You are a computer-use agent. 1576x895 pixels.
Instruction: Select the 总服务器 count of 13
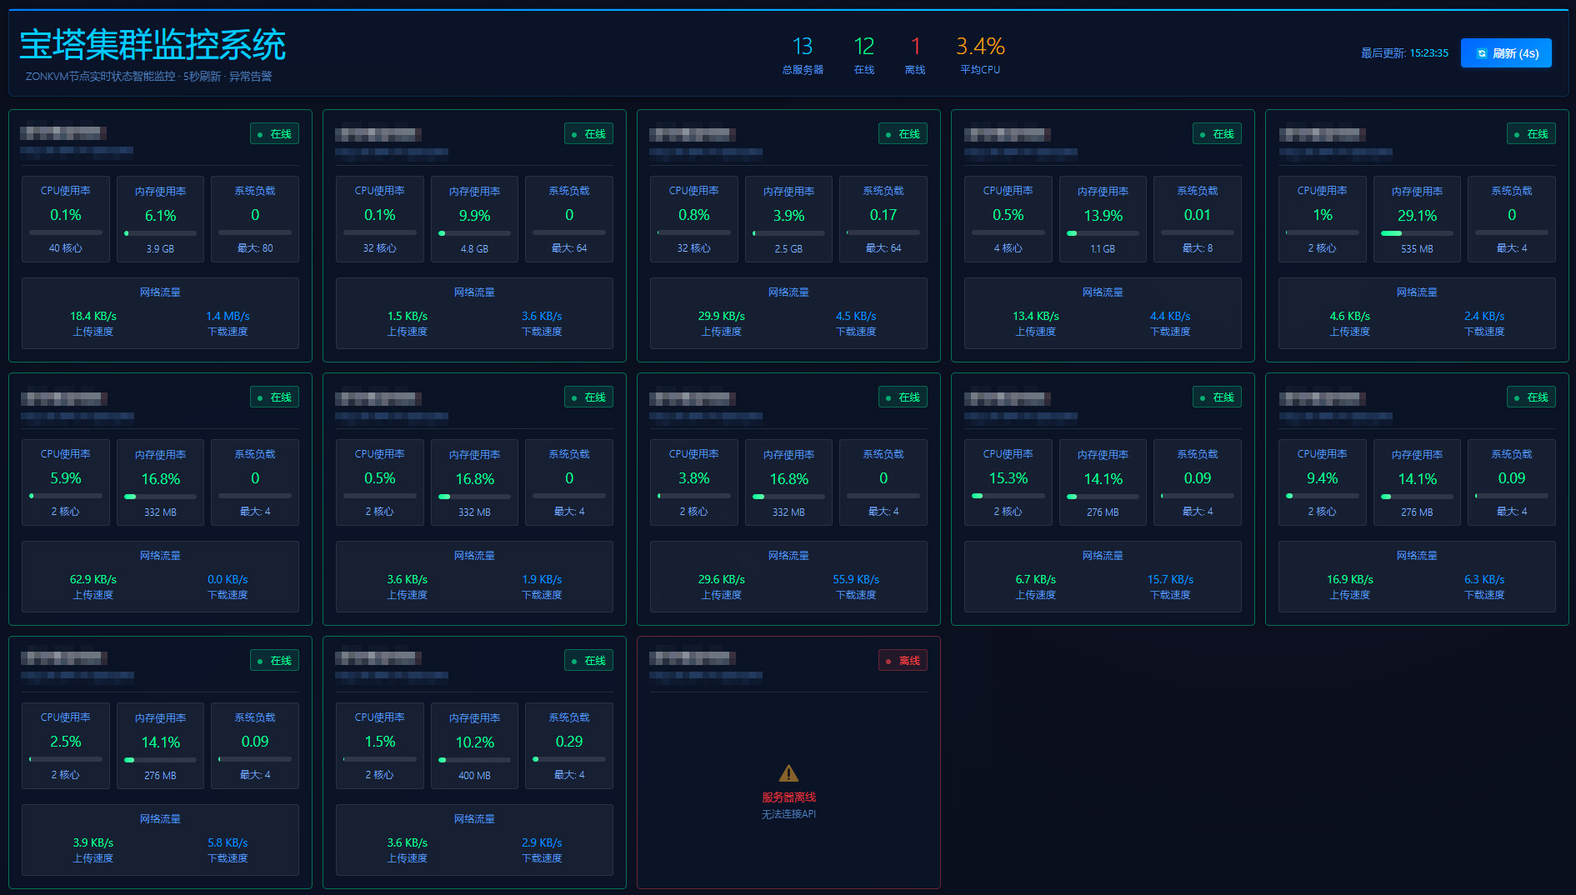802,47
